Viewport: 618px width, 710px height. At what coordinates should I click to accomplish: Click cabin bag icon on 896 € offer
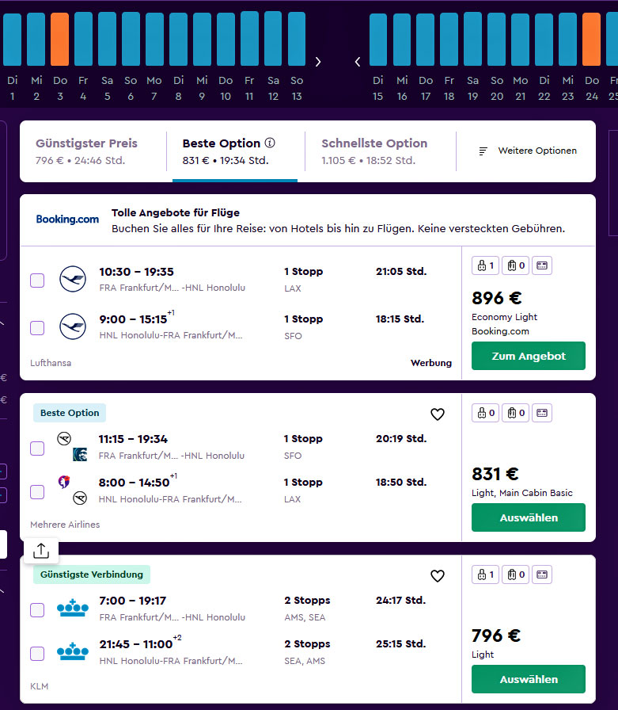coord(486,265)
